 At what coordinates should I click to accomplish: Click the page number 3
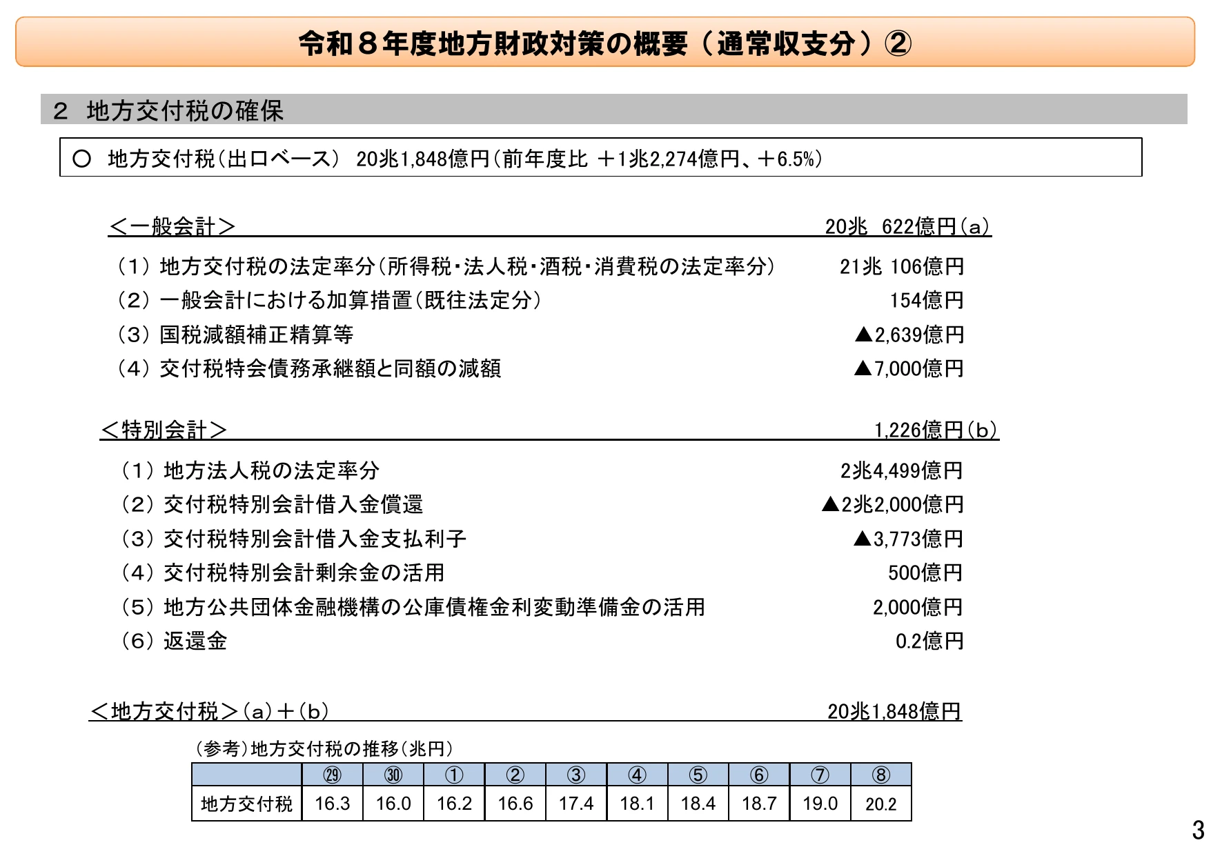1198,830
